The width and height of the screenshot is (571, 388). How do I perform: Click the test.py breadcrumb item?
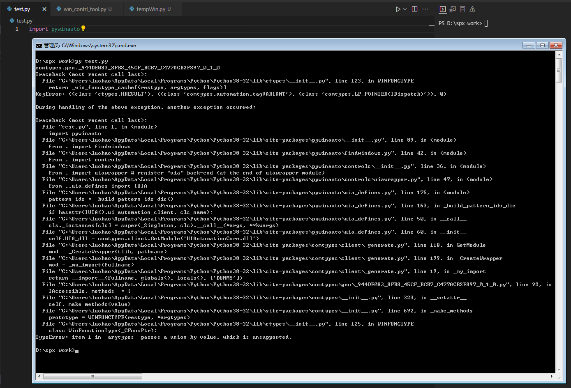click(21, 21)
